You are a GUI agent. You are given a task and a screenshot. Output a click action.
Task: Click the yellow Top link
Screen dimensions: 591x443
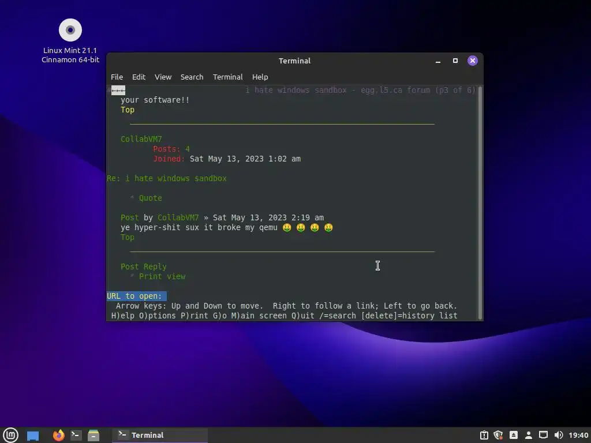128,110
